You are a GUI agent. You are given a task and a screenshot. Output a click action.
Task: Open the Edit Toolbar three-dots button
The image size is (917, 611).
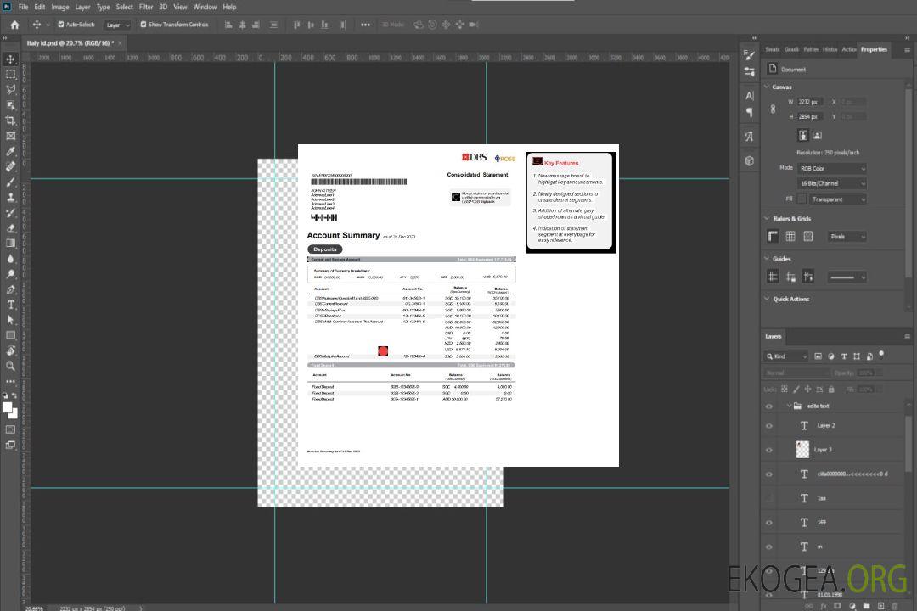[10, 381]
